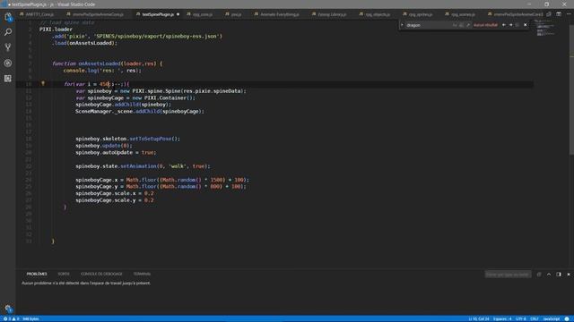The height and width of the screenshot is (322, 574).
Task: Select the CONSOLE DE DÉBOGAGE panel tab
Action: [101, 274]
